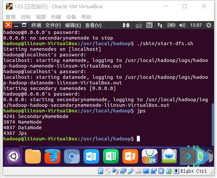Click the VirtualBox app icon in title bar

tap(9, 6)
